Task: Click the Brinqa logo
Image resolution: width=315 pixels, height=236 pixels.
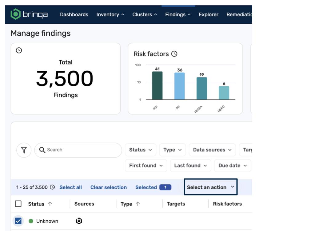Action: pyautogui.click(x=29, y=14)
